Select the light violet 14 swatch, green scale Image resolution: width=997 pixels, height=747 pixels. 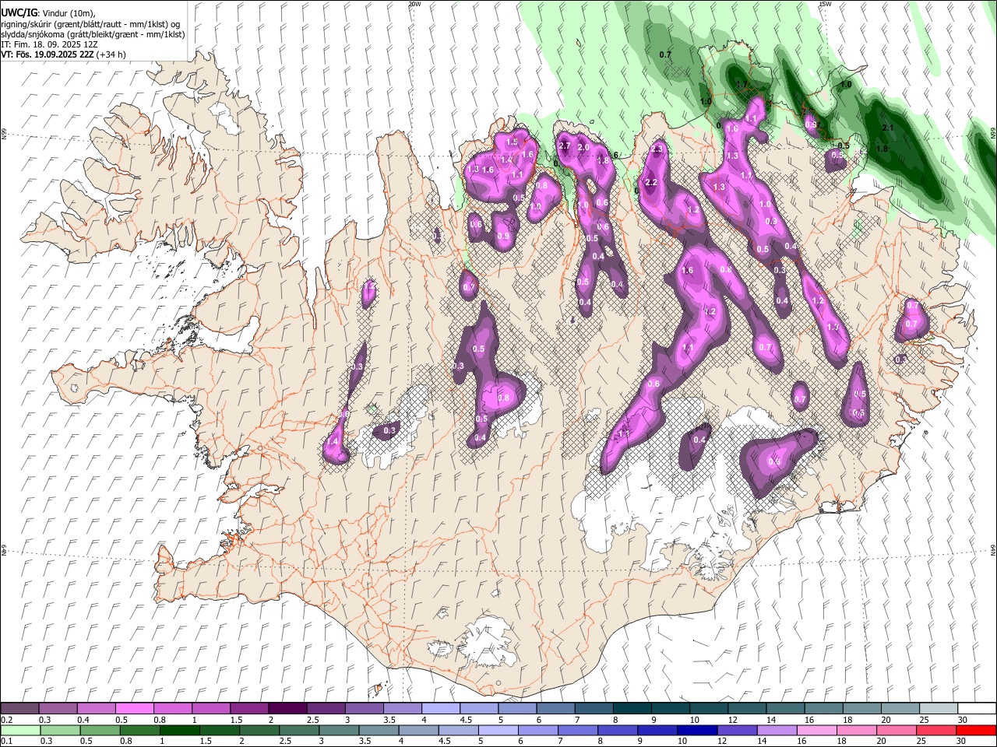(x=777, y=730)
